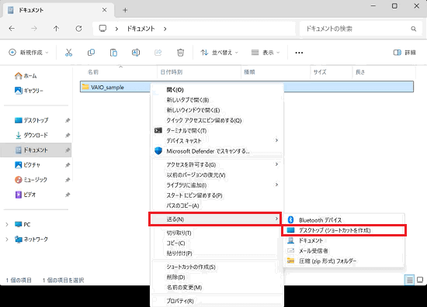Viewport: 427px width, 307px height.
Task: Expand デバイス キャスト submenu
Action: point(217,141)
